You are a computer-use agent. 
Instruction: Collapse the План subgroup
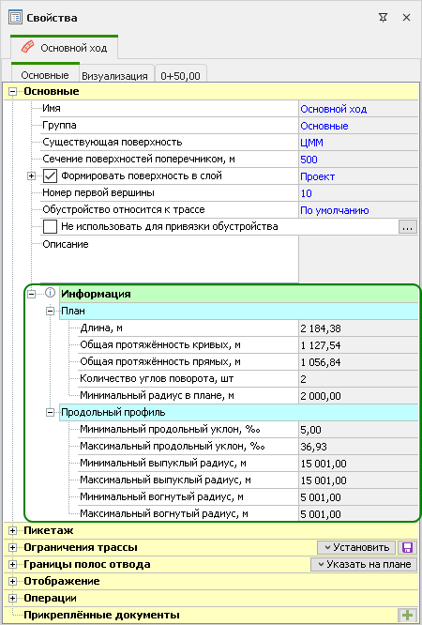pos(50,311)
